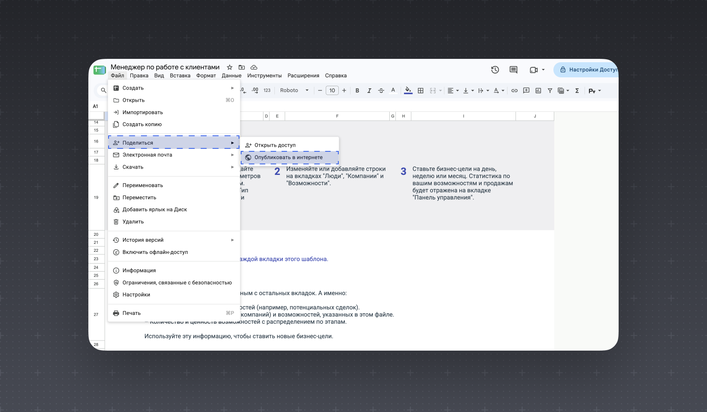Screen dimensions: 707x412
Task: Toggle strikethrough formatting
Action: click(x=381, y=90)
